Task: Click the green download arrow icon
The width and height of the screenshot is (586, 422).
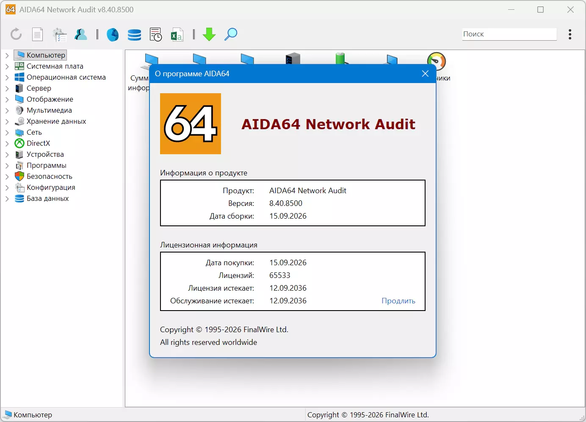Action: tap(209, 34)
